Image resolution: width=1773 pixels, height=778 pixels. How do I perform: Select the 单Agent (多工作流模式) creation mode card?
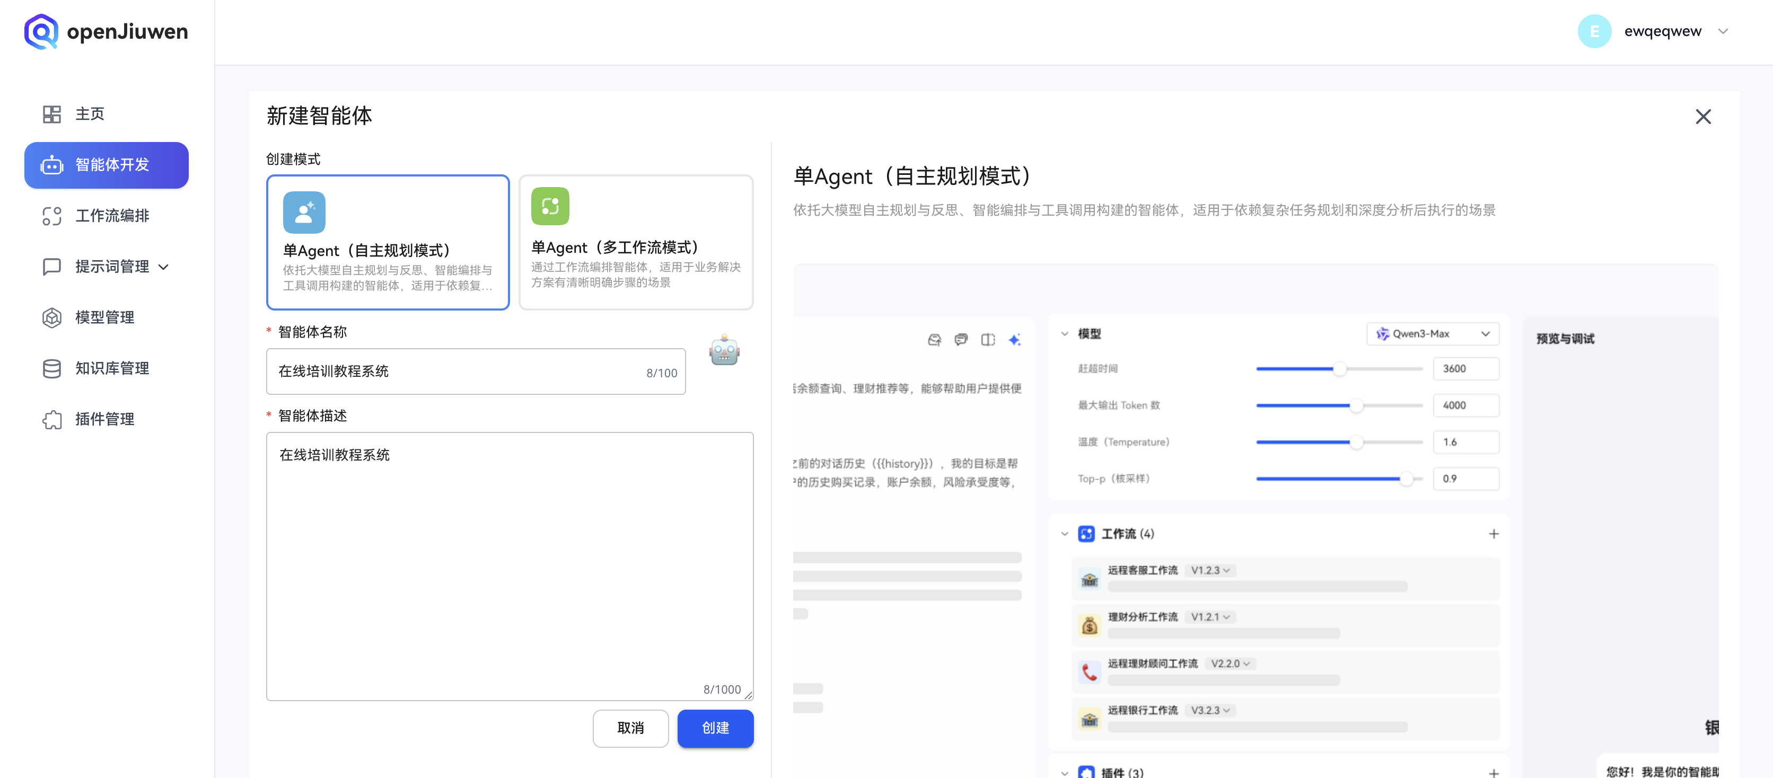635,242
